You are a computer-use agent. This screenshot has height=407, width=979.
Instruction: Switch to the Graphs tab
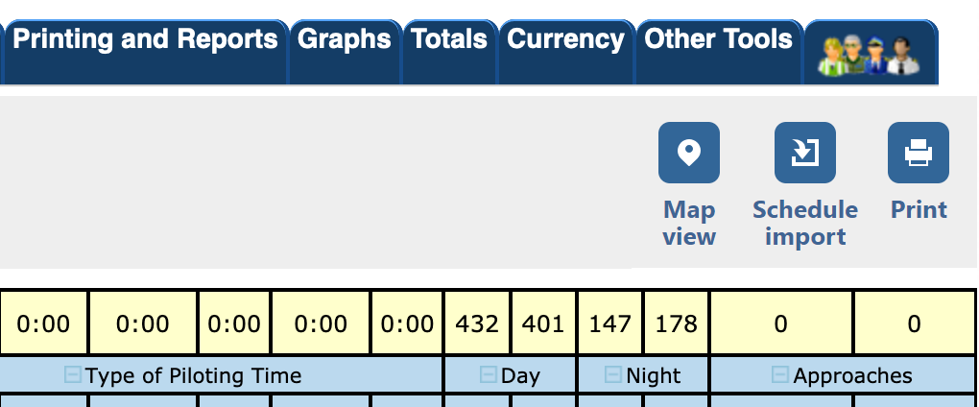pyautogui.click(x=345, y=40)
